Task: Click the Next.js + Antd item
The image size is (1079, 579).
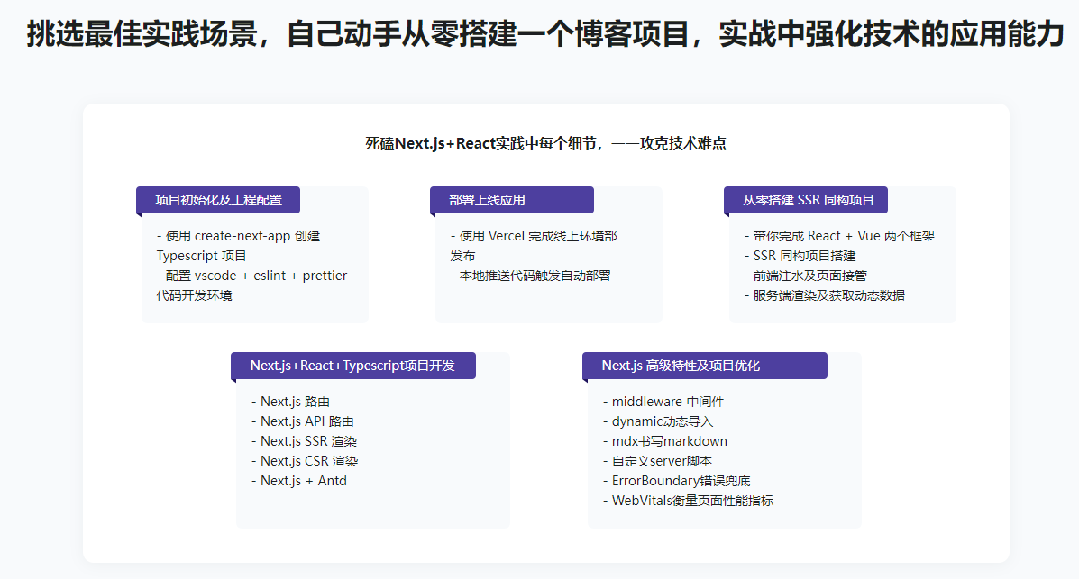Action: pos(299,480)
